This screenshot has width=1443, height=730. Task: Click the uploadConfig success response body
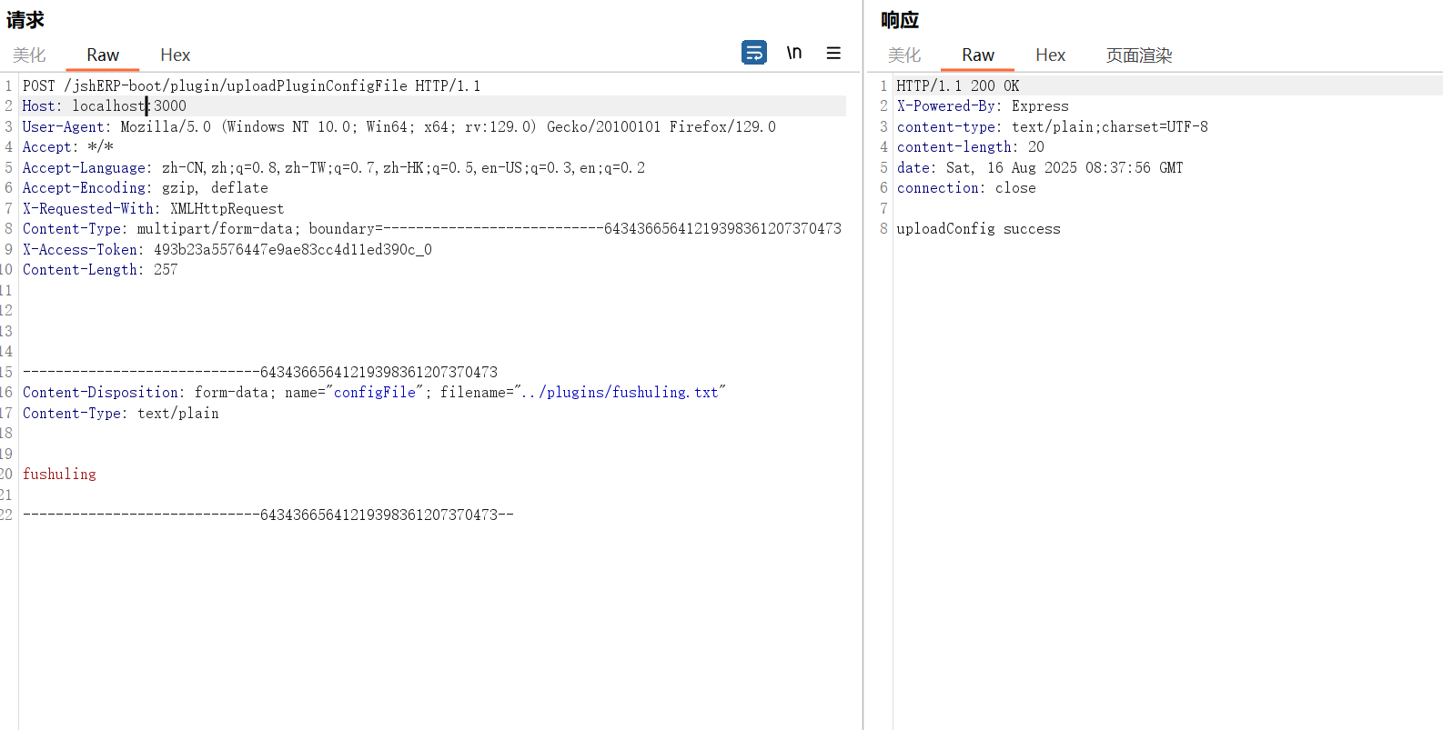pos(978,229)
